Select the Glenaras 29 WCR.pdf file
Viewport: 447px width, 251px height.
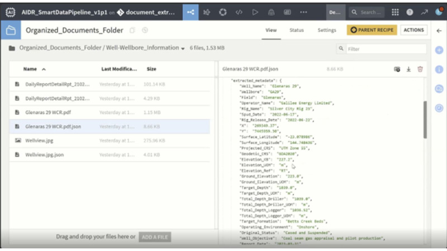coord(110,113)
